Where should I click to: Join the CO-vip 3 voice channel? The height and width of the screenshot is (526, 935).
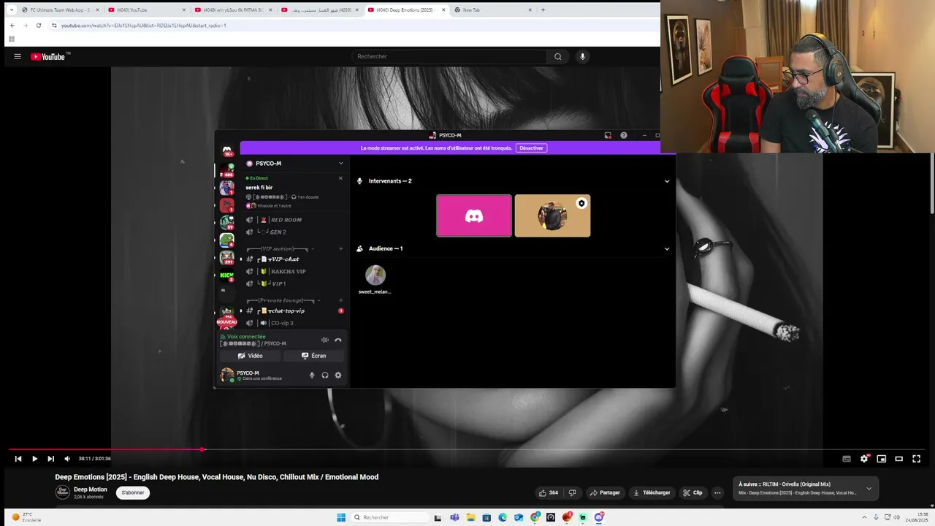coord(282,323)
